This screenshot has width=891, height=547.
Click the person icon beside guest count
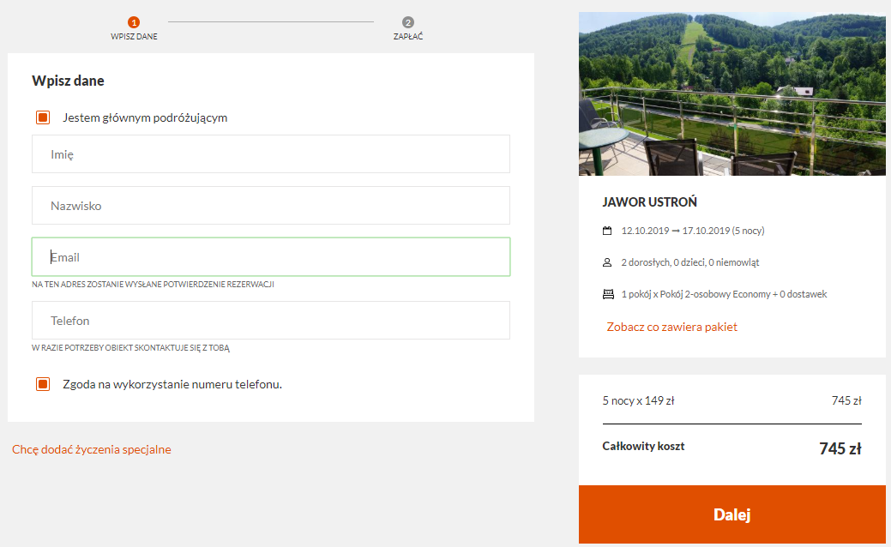coord(607,262)
